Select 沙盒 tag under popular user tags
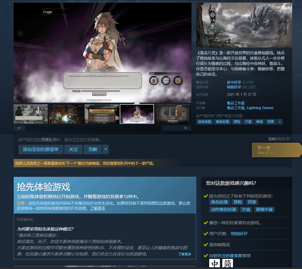 (x=248, y=122)
